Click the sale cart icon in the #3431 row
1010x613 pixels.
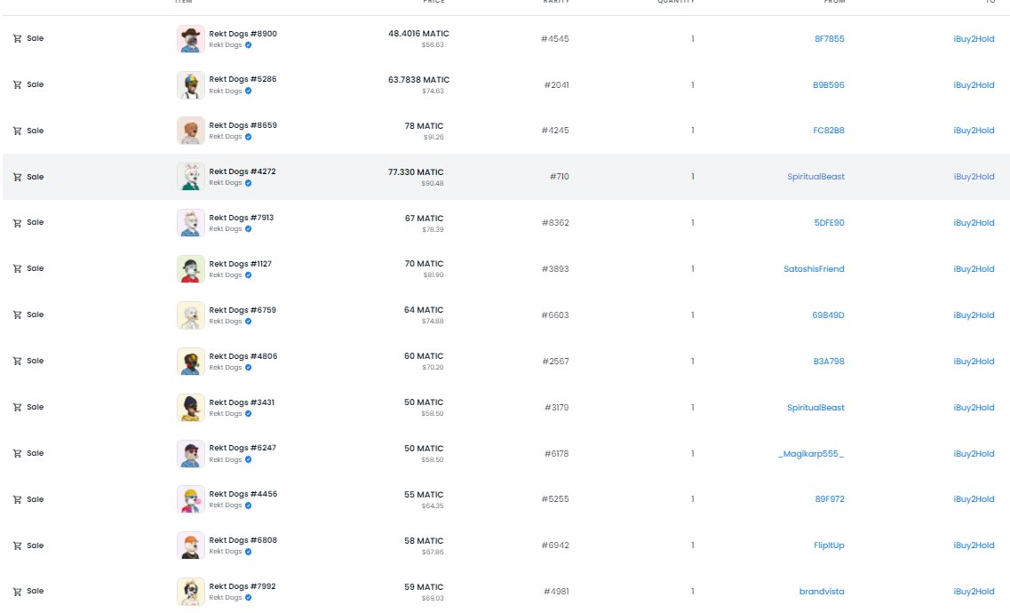point(18,408)
